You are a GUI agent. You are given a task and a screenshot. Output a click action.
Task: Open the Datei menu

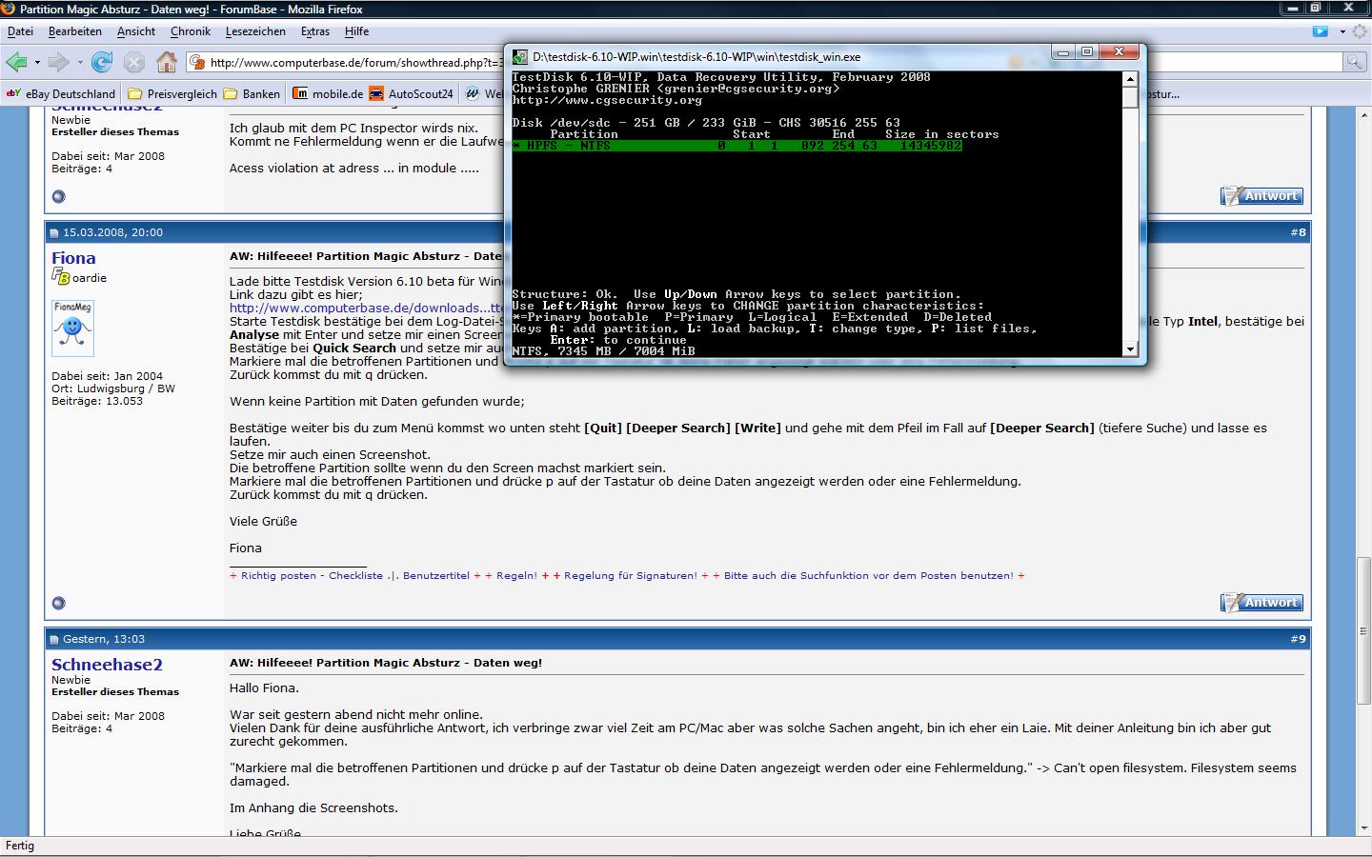pos(20,31)
